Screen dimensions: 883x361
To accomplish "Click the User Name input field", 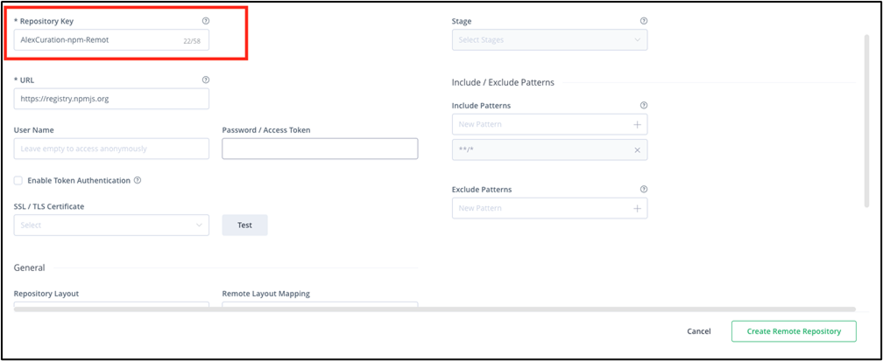I will pyautogui.click(x=111, y=149).
